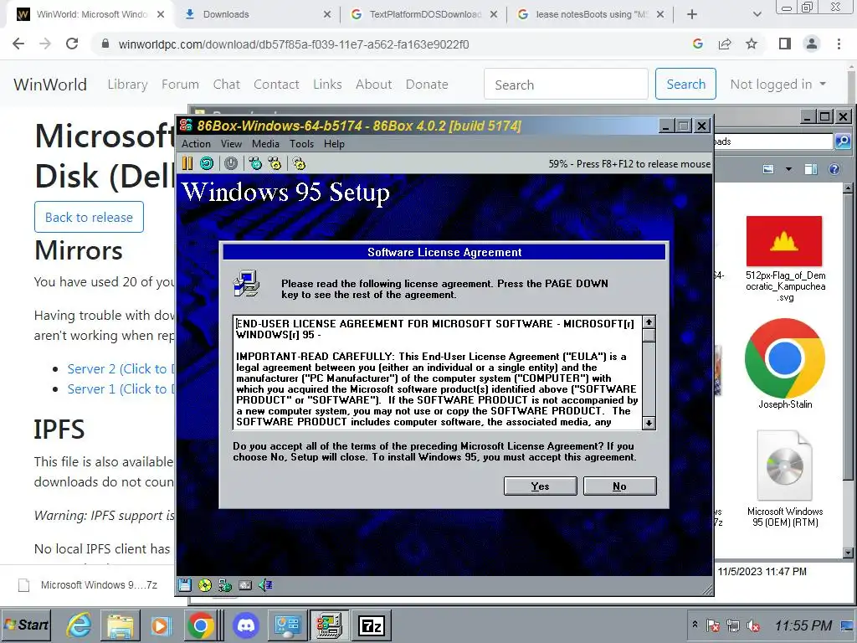857x643 pixels.
Task: Open Server 2 mirror link
Action: 121,369
